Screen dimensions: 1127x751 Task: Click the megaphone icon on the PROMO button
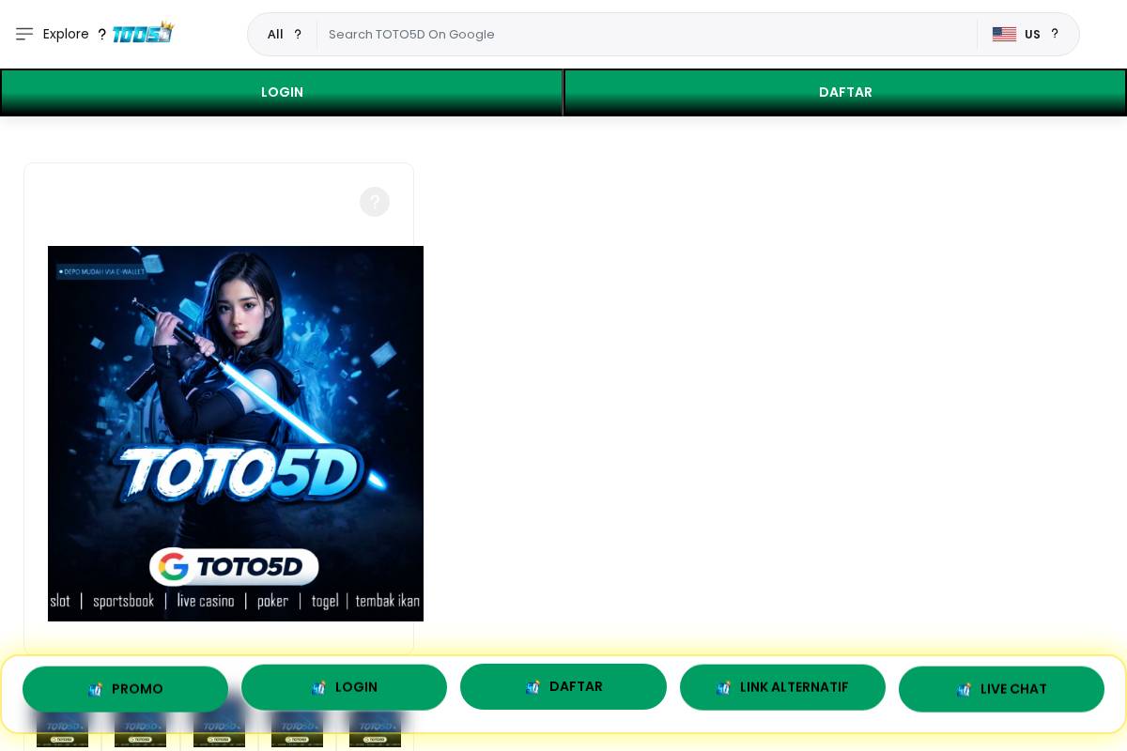click(x=95, y=689)
